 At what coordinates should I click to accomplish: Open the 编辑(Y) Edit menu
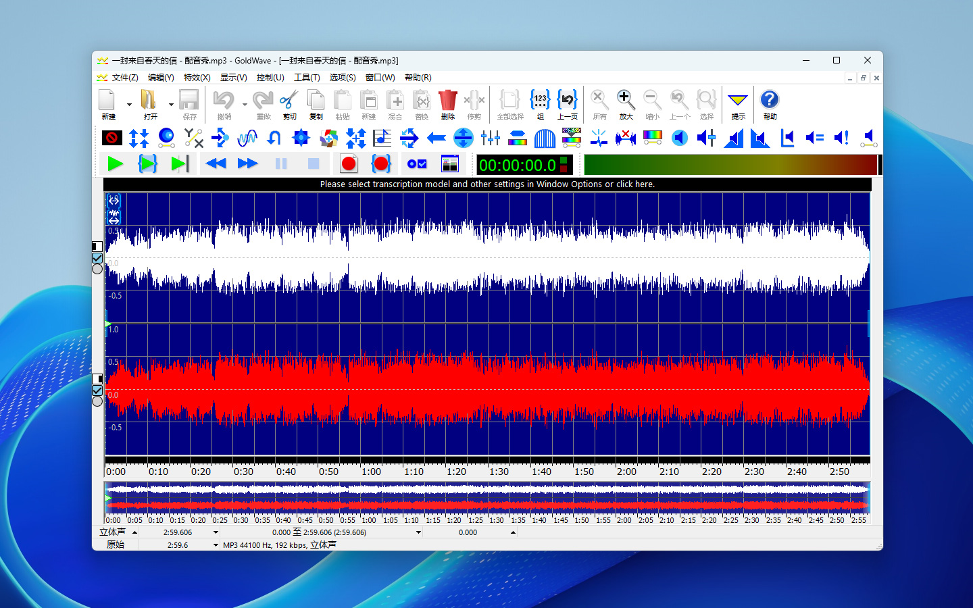(x=161, y=78)
